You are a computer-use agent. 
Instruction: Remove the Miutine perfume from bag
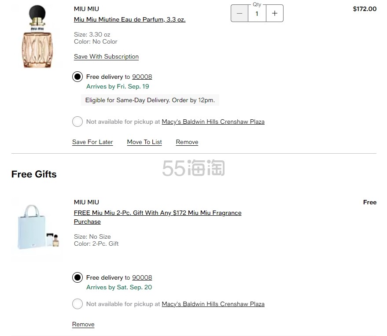pos(187,142)
